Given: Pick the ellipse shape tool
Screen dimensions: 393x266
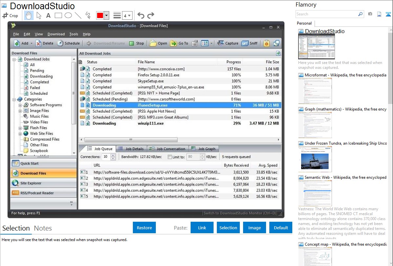Looking at the screenshot, I should click(x=68, y=15).
